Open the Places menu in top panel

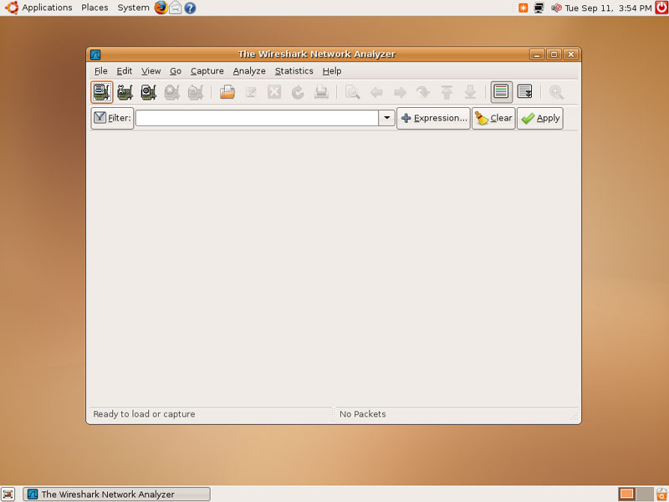click(x=94, y=8)
